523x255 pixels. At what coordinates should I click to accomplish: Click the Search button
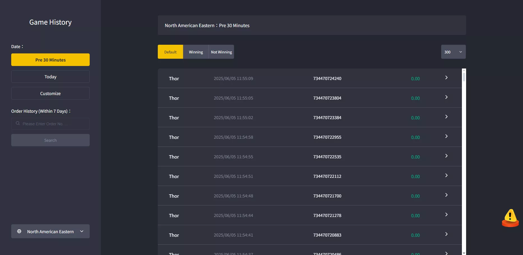[x=50, y=140]
